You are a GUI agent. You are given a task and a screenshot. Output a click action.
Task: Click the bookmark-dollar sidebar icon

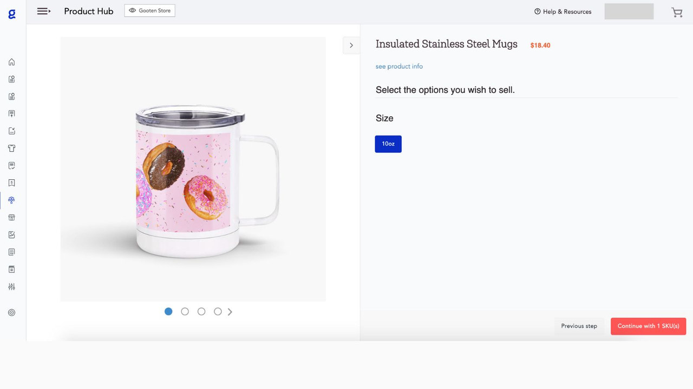pyautogui.click(x=11, y=183)
